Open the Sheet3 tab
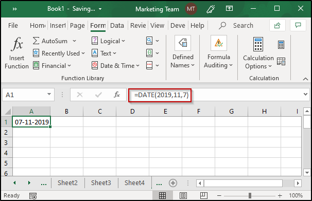 (101, 182)
